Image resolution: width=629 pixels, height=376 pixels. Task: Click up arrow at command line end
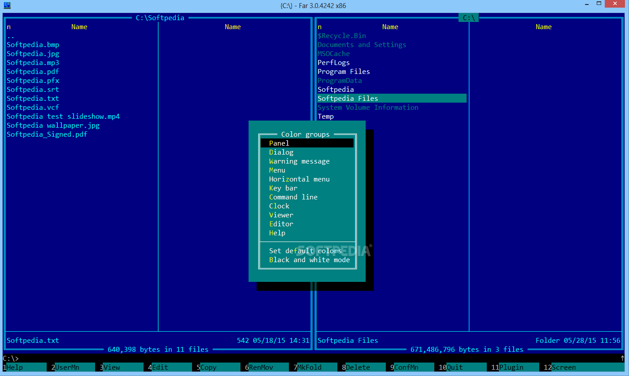point(622,358)
